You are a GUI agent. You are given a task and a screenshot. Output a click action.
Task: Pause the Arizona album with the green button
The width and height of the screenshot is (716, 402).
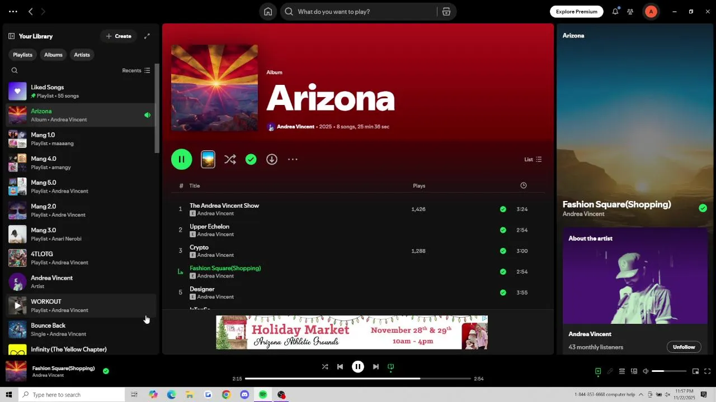click(x=182, y=160)
